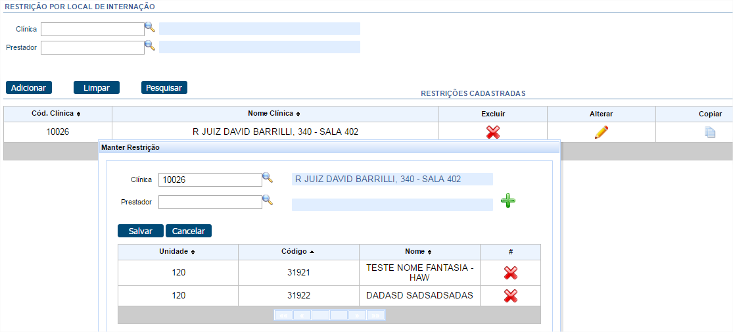Go to previous page of dialog table

click(302, 315)
